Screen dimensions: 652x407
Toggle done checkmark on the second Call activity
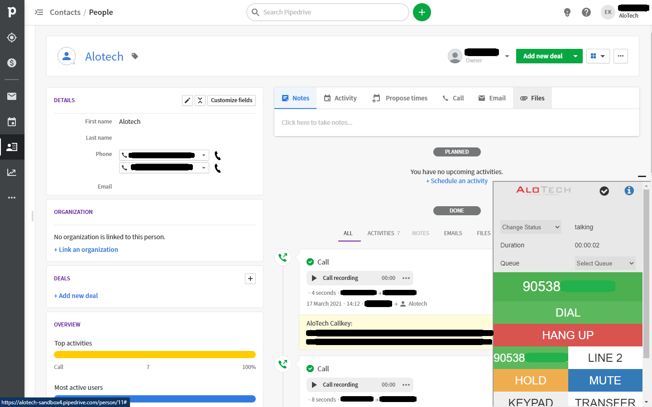[310, 369]
